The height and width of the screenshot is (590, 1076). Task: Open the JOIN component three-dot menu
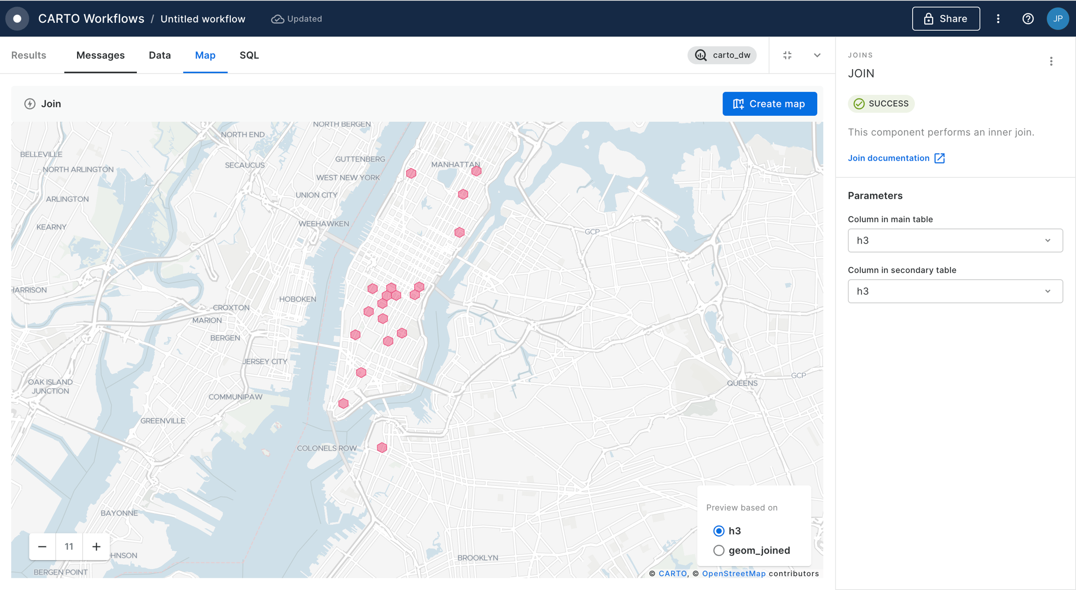point(1051,62)
